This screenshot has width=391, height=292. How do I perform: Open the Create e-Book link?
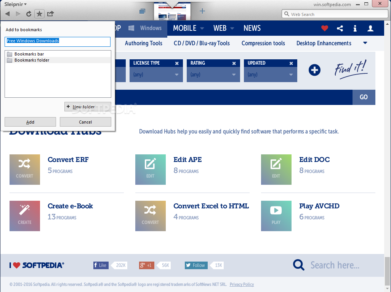coord(71,206)
